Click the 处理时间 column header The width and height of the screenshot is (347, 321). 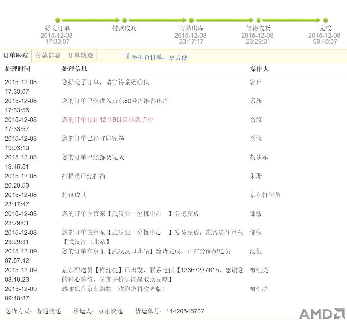pos(17,69)
